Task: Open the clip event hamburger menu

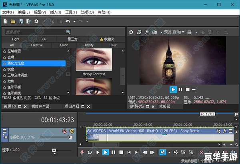Action: [231, 131]
